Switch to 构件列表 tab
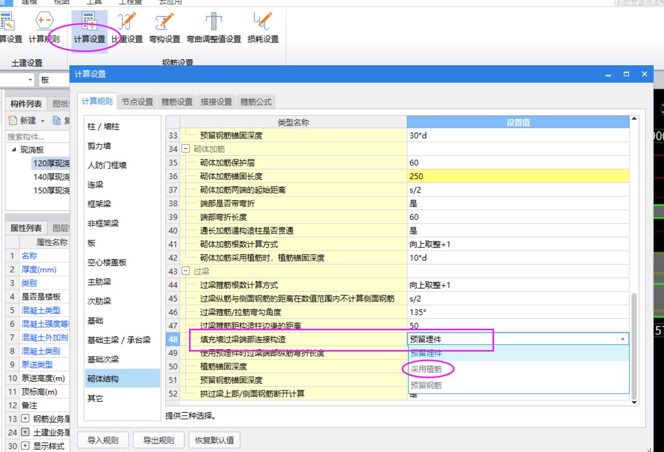Image resolution: width=664 pixels, height=452 pixels. point(26,104)
